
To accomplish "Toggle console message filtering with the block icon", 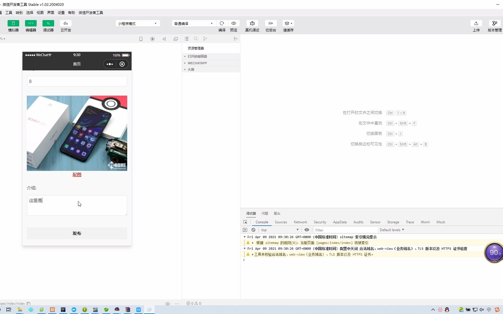I will (253, 230).
